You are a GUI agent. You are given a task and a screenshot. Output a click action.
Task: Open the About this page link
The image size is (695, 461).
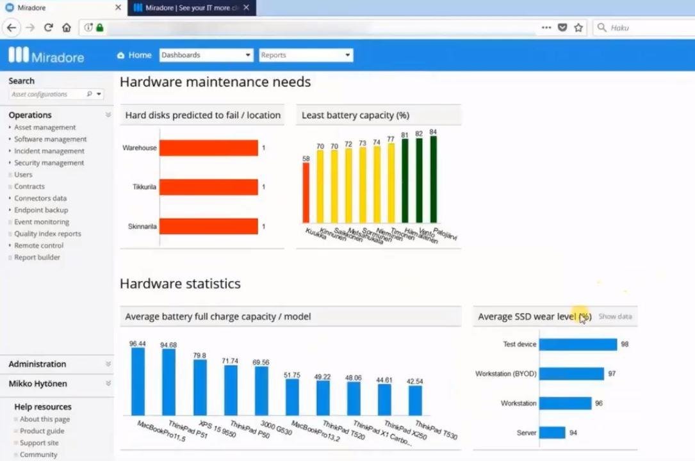pyautogui.click(x=45, y=419)
